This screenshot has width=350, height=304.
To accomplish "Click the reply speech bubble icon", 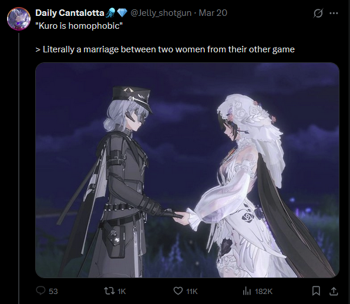I will 41,291.
